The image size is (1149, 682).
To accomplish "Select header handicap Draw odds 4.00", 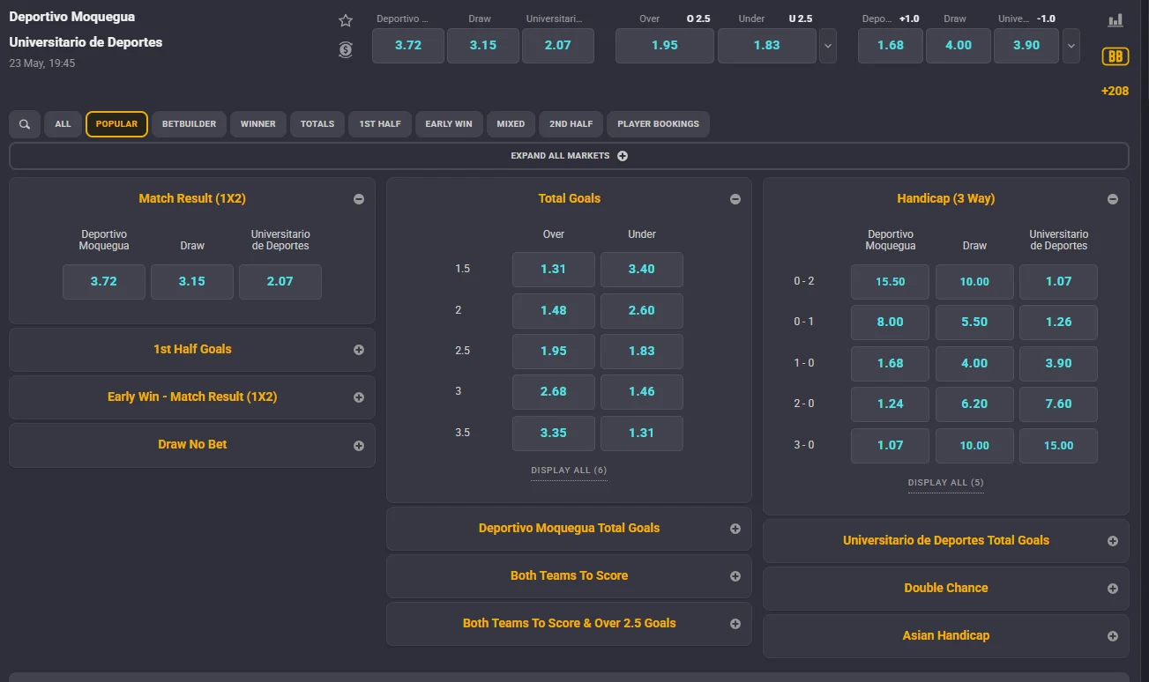I will pos(959,46).
